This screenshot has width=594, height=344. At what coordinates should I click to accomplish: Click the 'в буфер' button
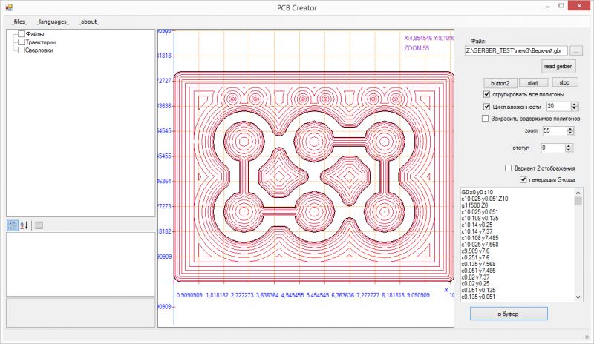(509, 314)
